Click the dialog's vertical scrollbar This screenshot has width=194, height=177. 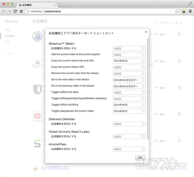[x=148, y=89]
